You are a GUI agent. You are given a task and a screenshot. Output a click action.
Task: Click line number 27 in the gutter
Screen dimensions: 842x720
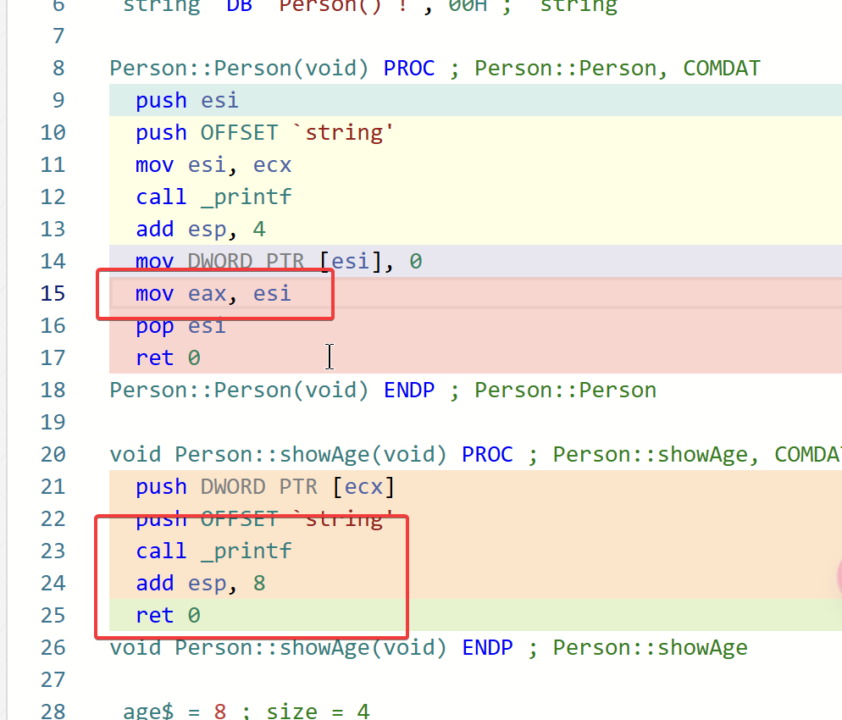(x=53, y=680)
